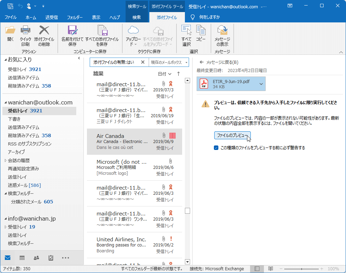Image resolution: width=346 pixels, height=273 pixels.
Task: Click the 100% zoom level text
Action: pos(333,269)
